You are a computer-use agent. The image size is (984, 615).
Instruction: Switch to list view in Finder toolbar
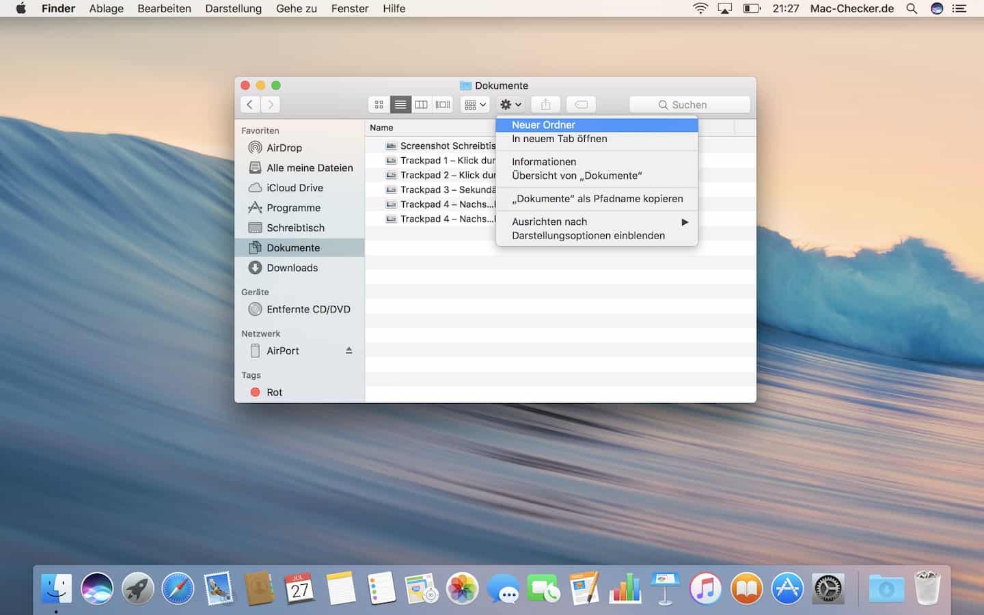[x=400, y=105]
